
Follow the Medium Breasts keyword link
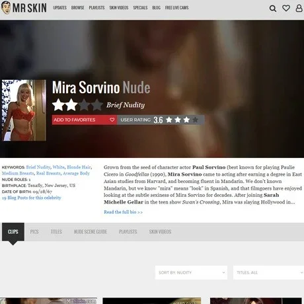18,173
